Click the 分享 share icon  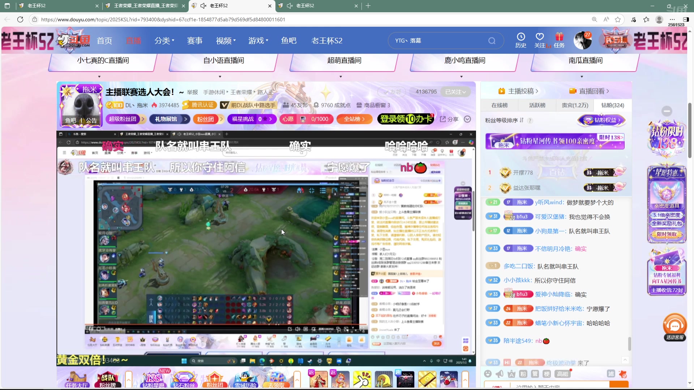tap(449, 119)
